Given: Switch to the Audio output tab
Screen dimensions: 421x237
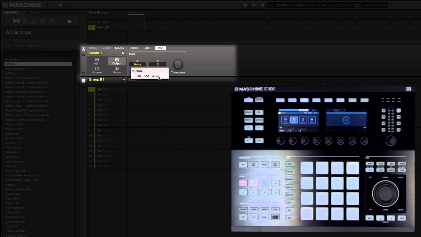Looking at the screenshot, I should (134, 48).
